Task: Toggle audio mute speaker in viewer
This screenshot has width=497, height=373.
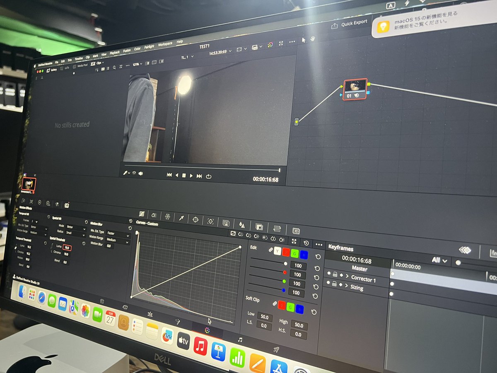Action: coord(141,173)
